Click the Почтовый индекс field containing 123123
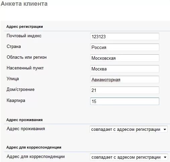 click(x=125, y=37)
